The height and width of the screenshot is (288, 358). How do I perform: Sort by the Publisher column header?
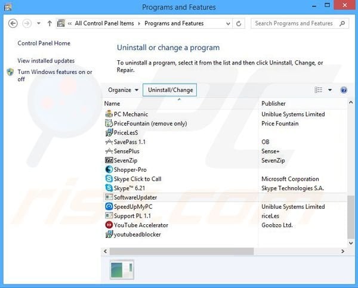(273, 103)
